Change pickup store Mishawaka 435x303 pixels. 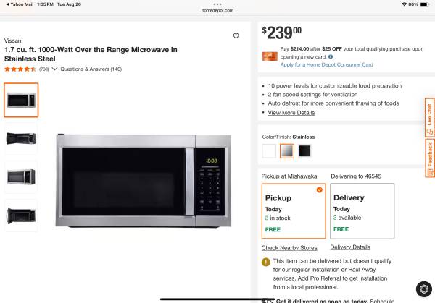click(302, 176)
